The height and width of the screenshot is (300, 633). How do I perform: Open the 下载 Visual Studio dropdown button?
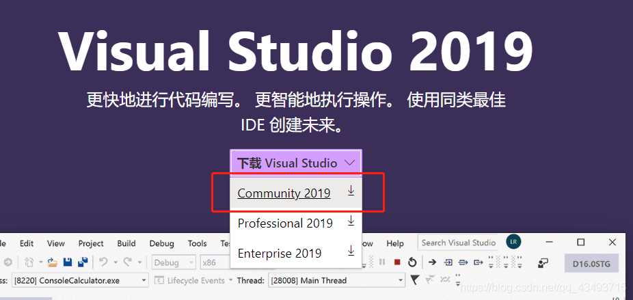tap(296, 163)
